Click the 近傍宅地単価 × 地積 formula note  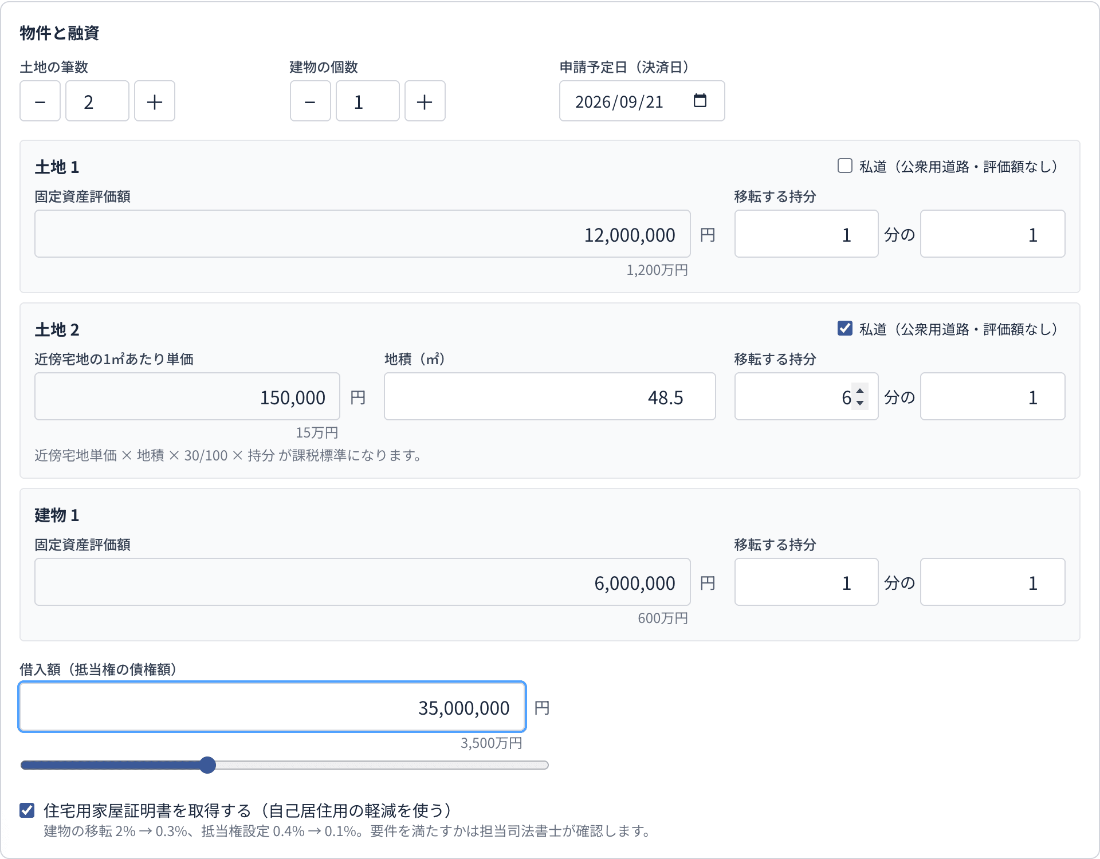coord(229,455)
